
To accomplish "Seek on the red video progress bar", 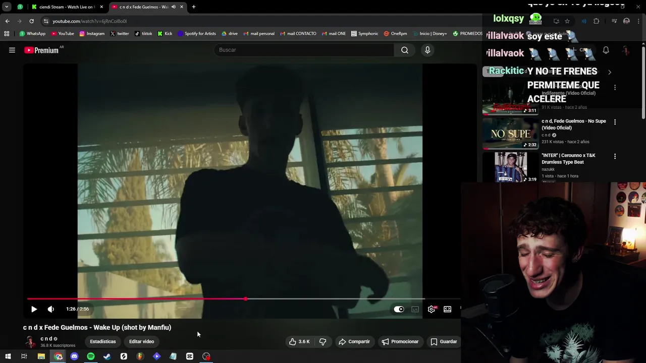I will click(x=244, y=299).
